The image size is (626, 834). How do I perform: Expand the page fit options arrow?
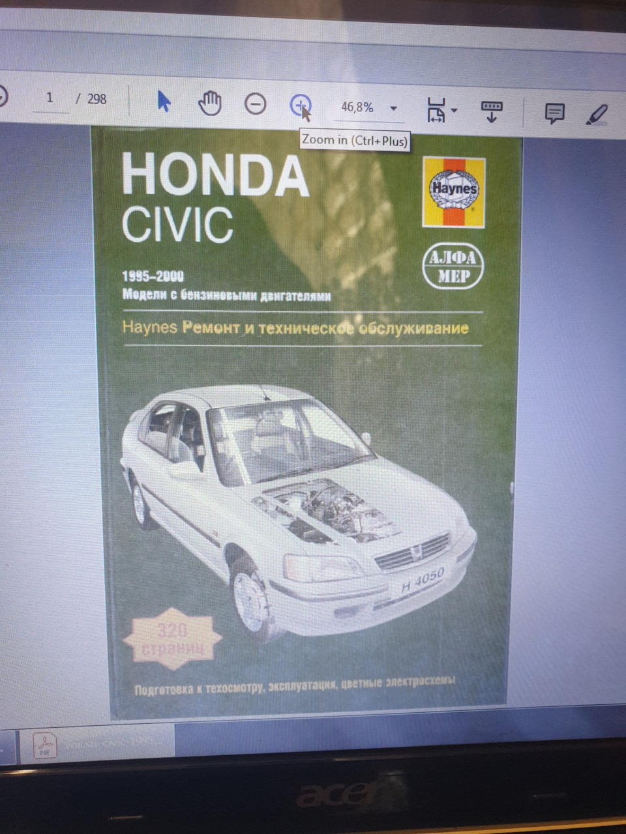click(455, 110)
